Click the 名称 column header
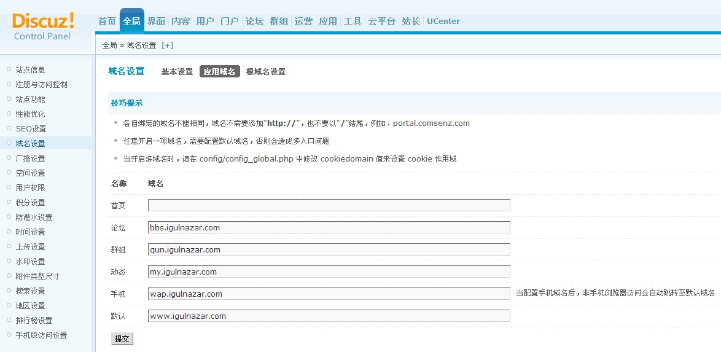This screenshot has width=721, height=352. (x=119, y=184)
